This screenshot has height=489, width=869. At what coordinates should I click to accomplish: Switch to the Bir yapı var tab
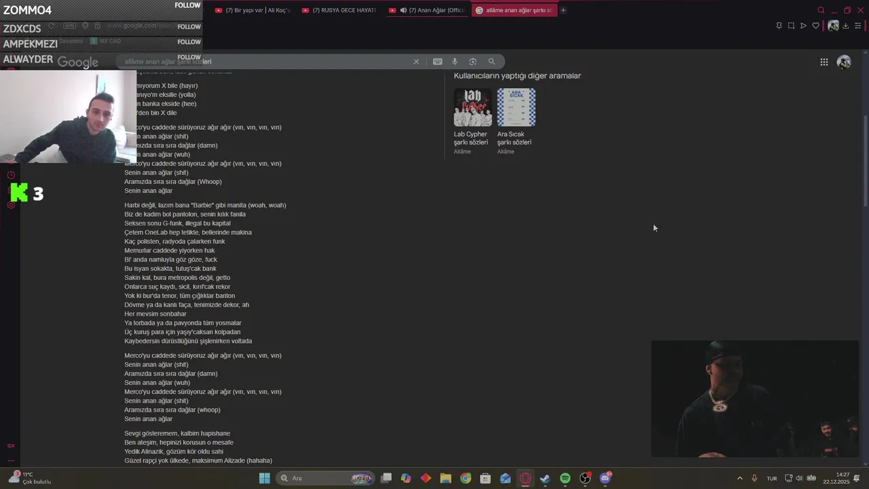(x=253, y=10)
